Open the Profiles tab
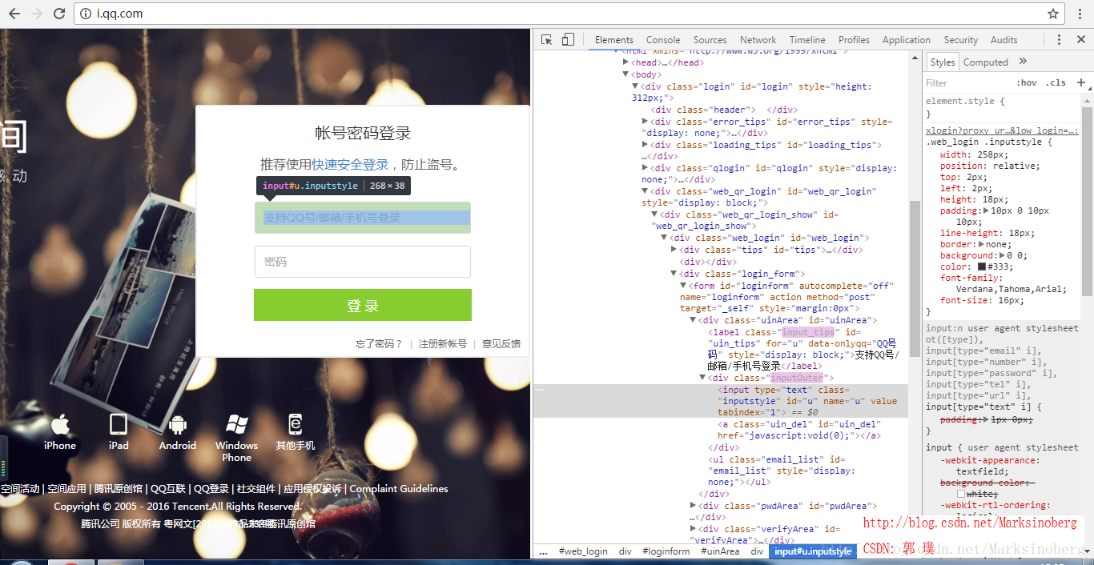The height and width of the screenshot is (565, 1094). tap(854, 40)
